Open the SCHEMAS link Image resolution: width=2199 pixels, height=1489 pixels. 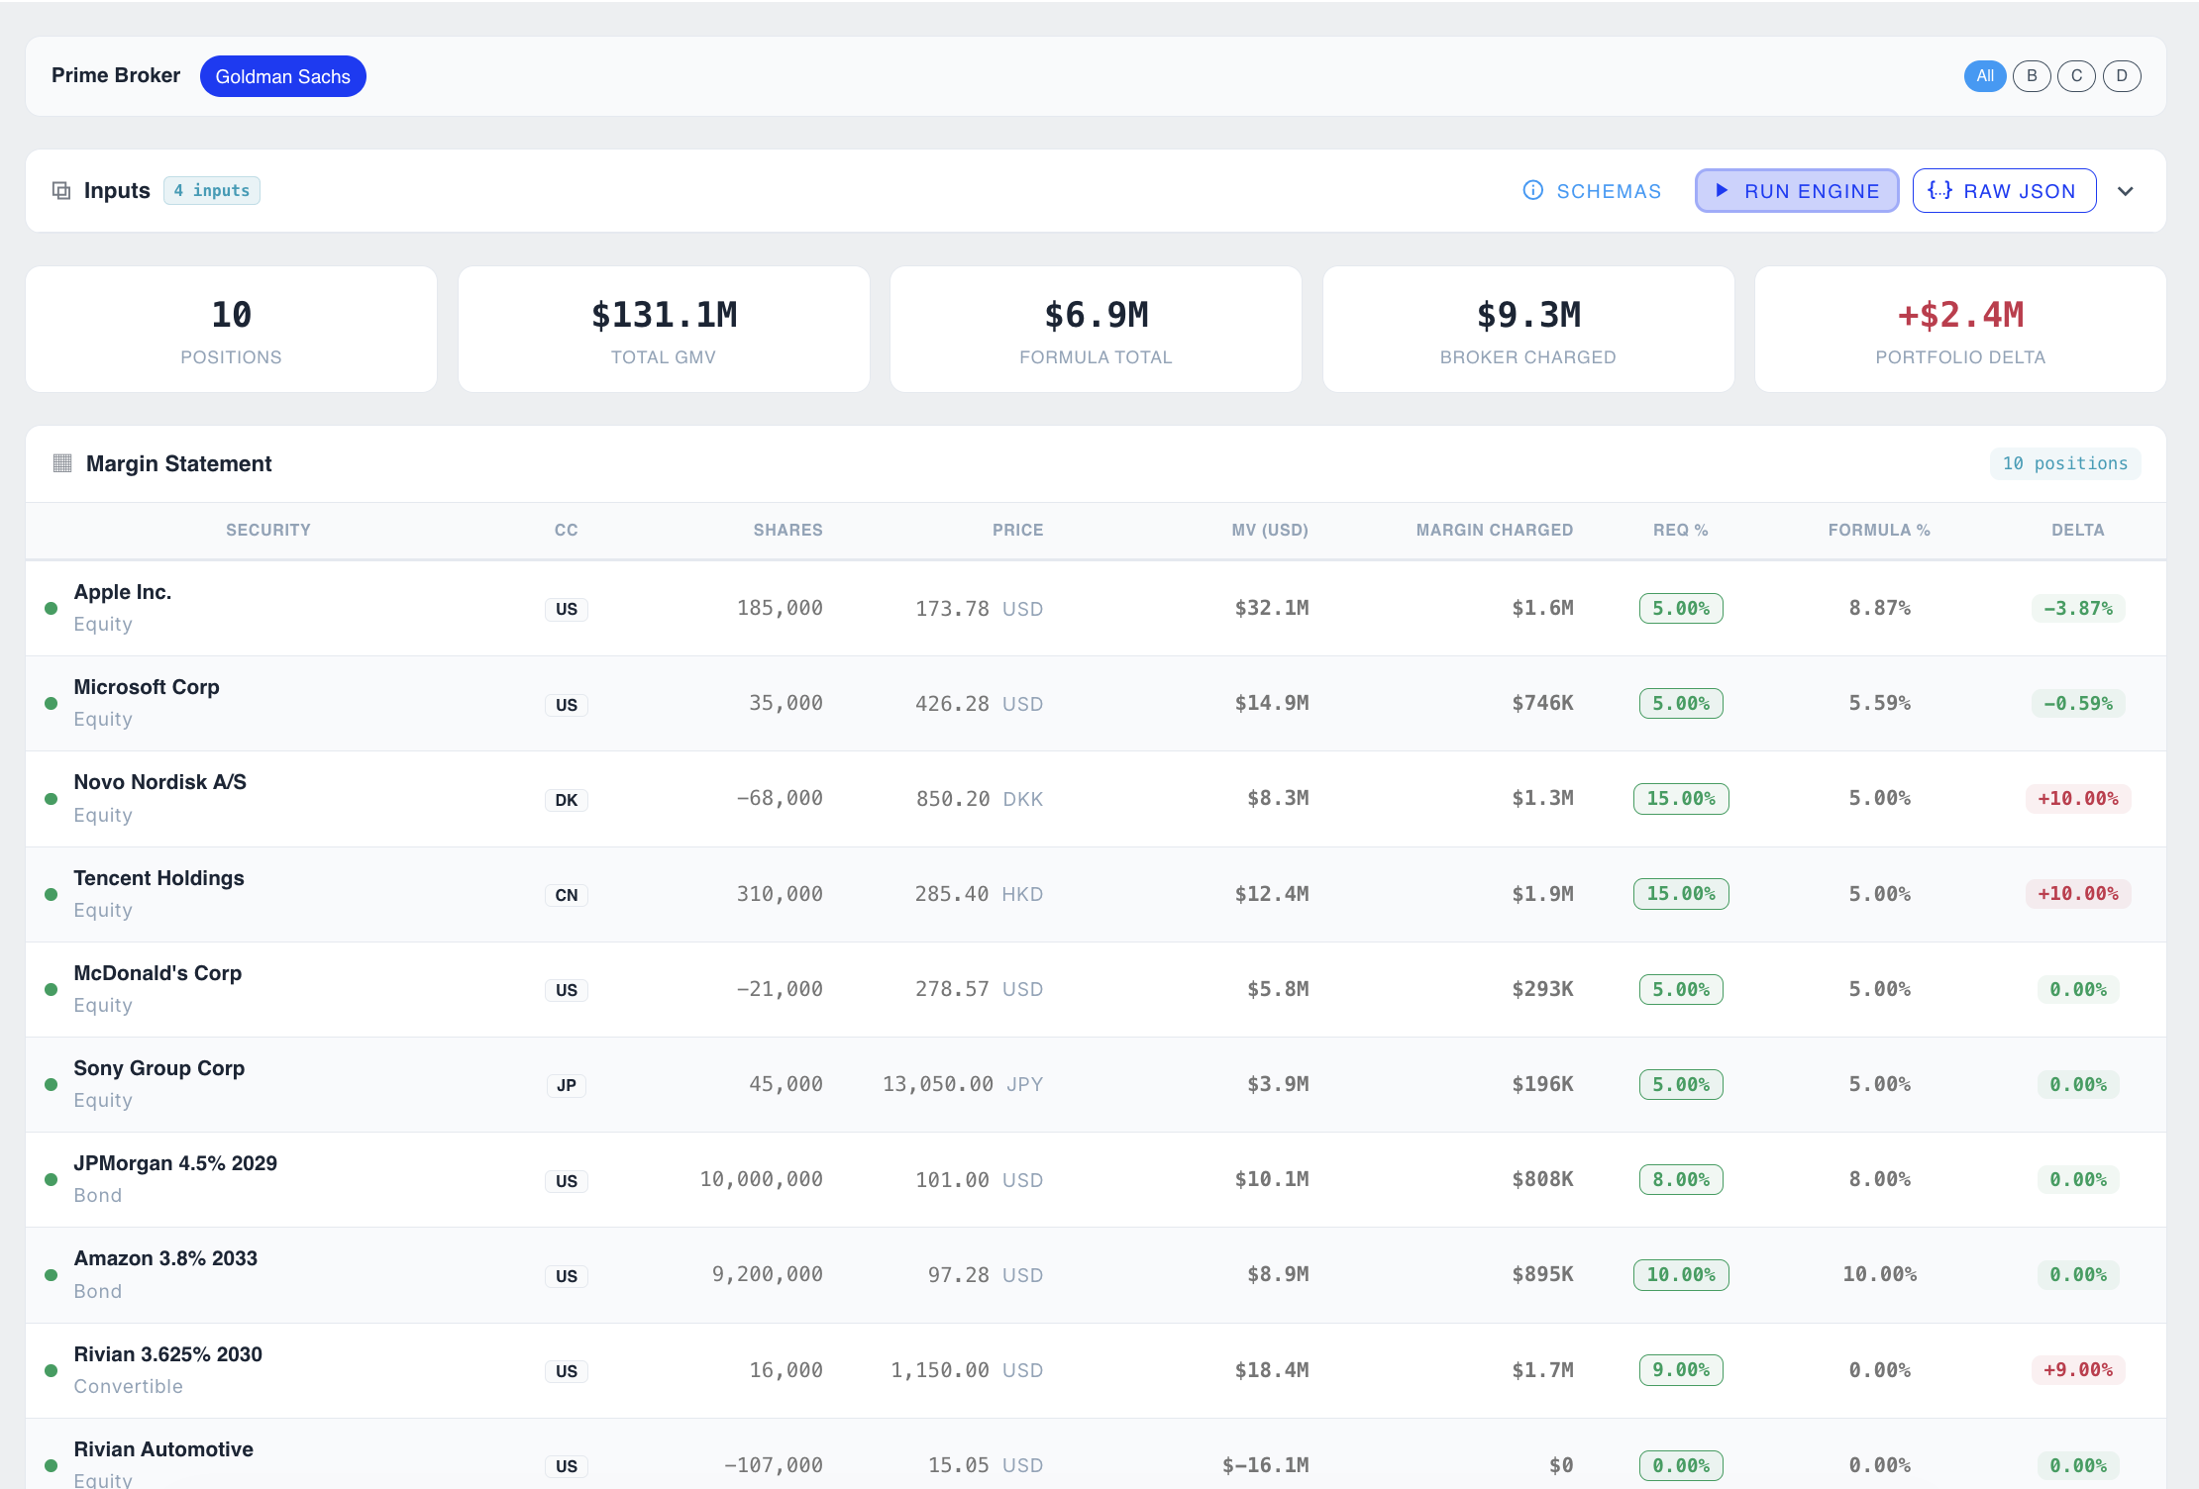click(1609, 190)
